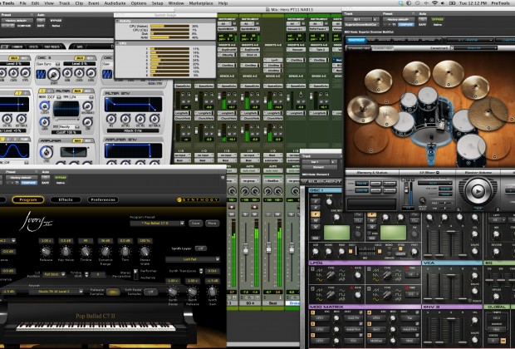
Task: Click the Release knob in Ivory
Action: coord(46,252)
